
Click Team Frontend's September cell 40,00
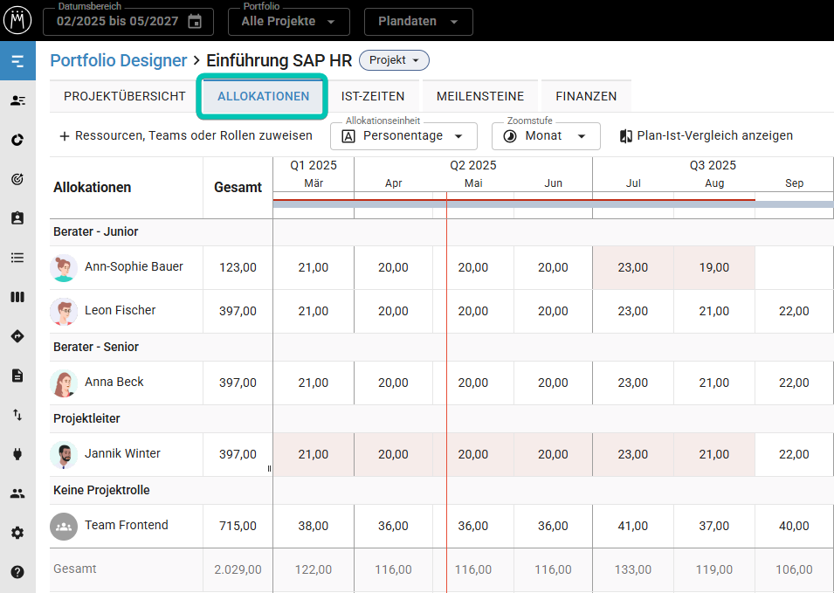[794, 526]
